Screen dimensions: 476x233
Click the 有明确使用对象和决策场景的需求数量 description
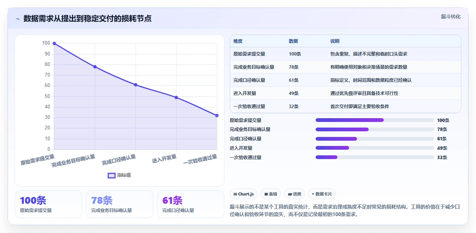(369, 67)
